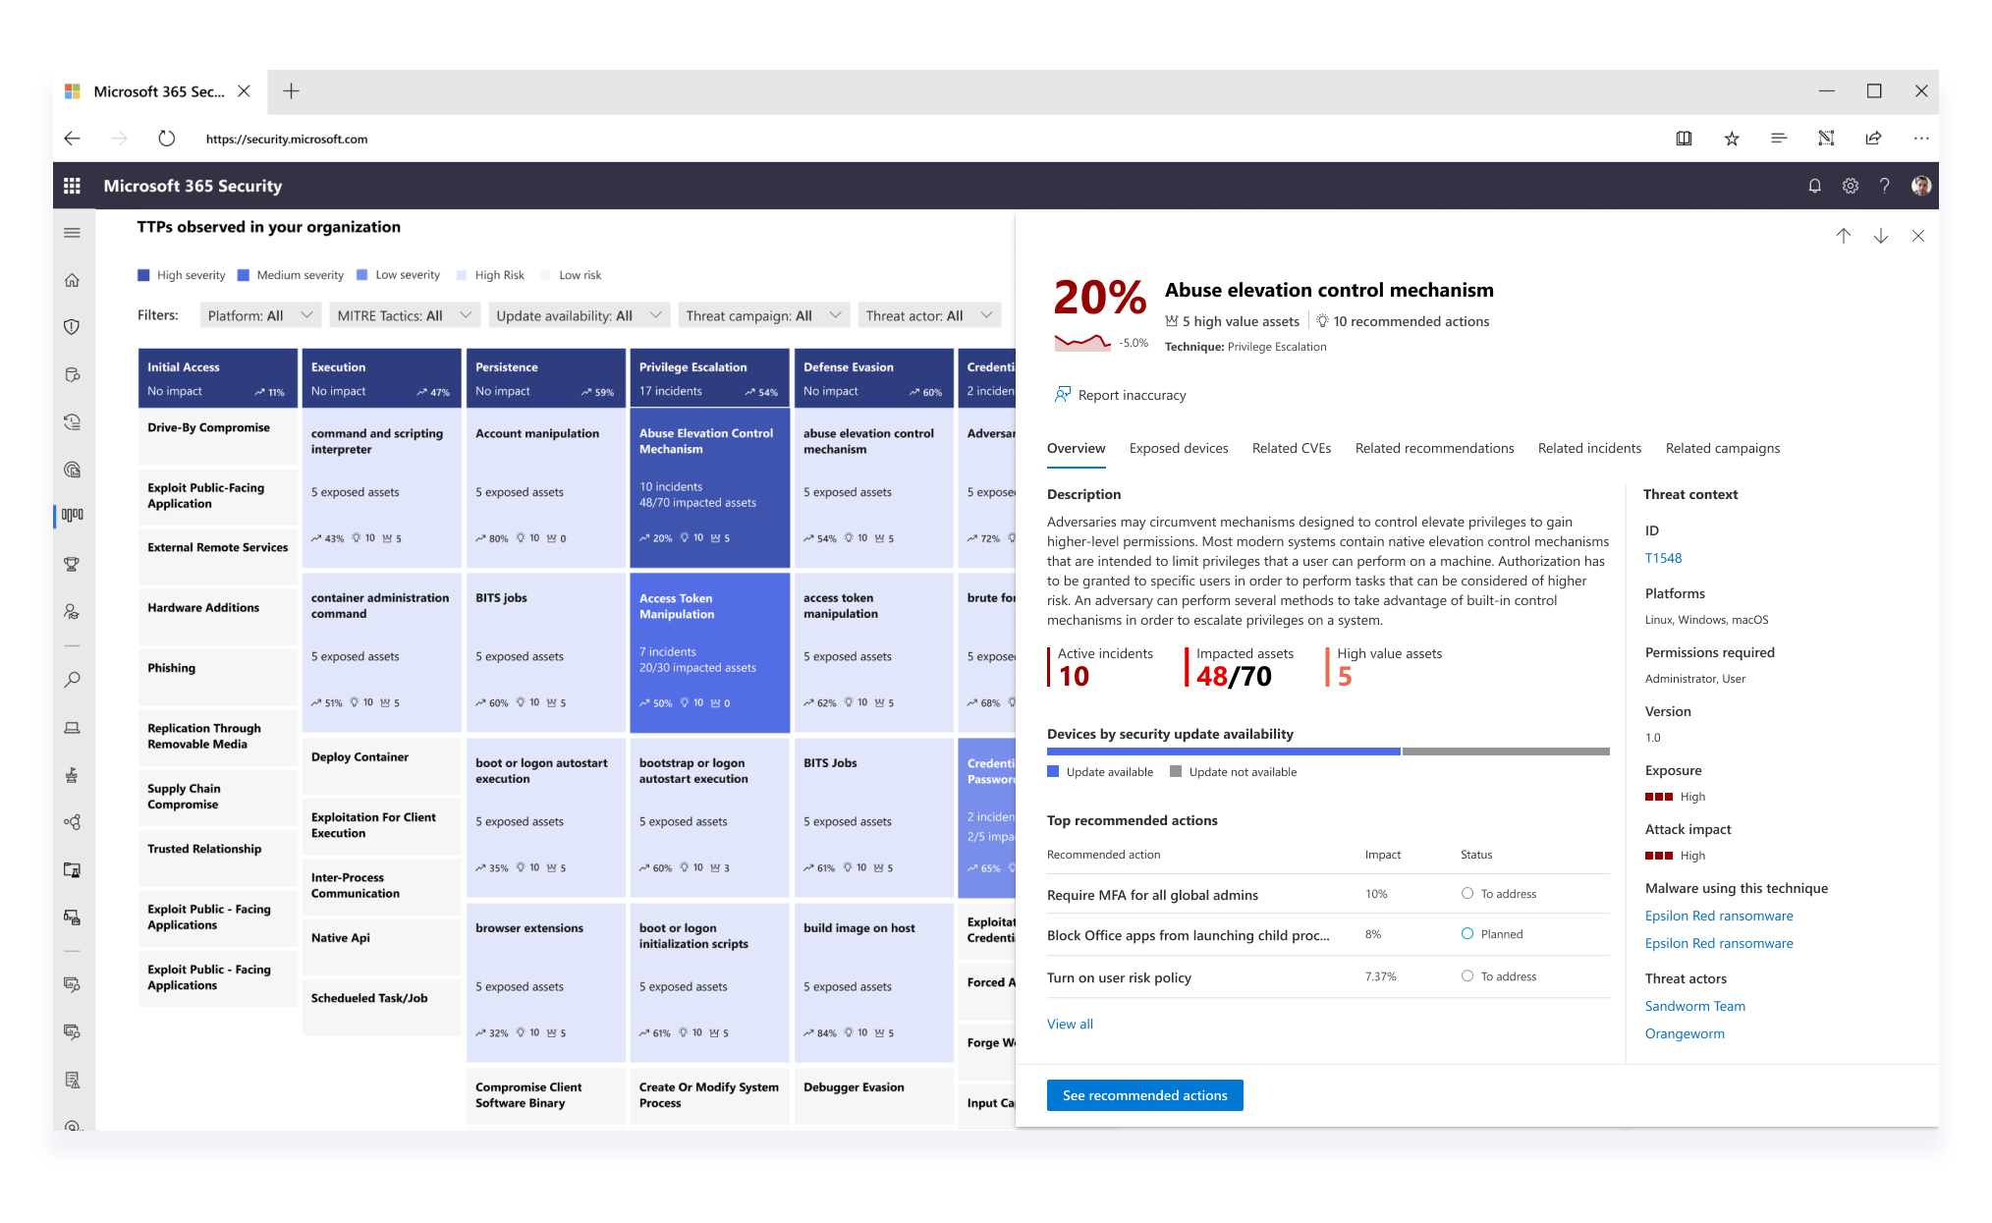Open browser more options ellipsis

1921,139
